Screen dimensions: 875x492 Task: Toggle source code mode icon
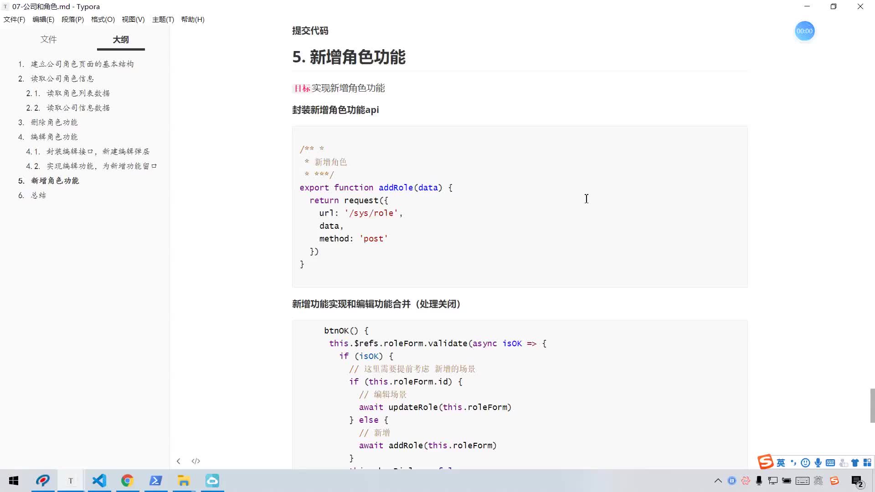[196, 461]
